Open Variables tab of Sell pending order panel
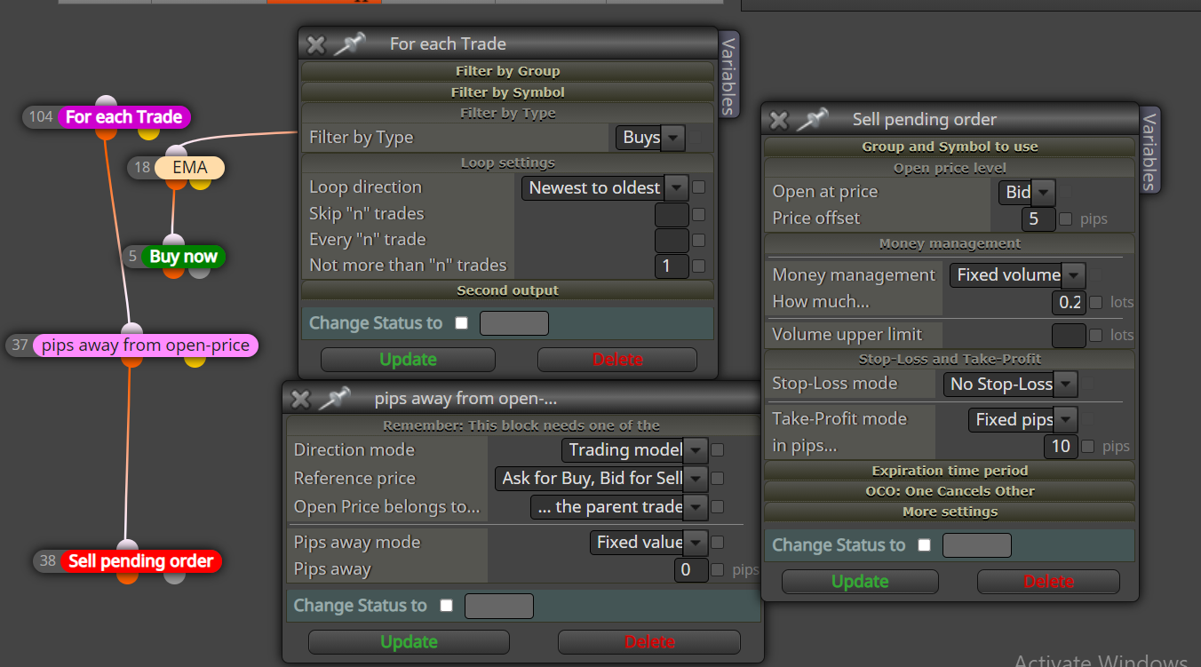Viewport: 1201px width, 667px height. pyautogui.click(x=1149, y=151)
